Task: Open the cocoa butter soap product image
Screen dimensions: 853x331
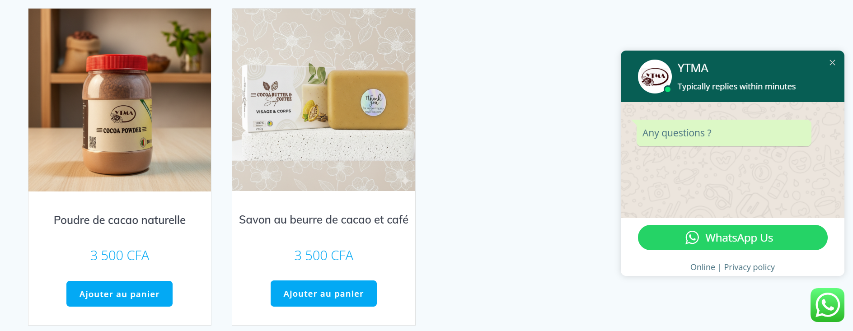Action: coord(323,100)
